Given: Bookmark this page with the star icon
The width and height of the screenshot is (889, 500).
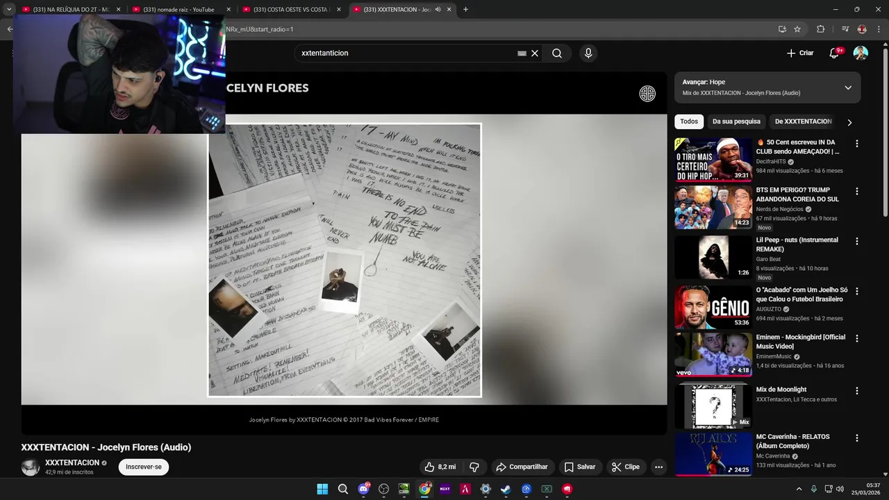Looking at the screenshot, I should point(797,29).
